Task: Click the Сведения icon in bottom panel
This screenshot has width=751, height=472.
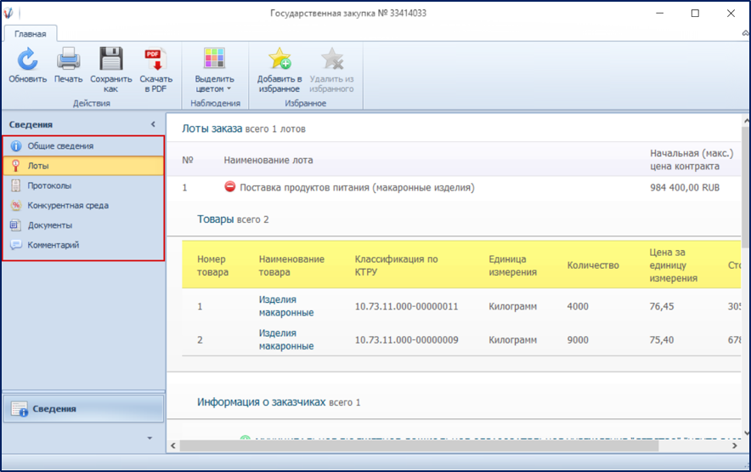Action: pyautogui.click(x=20, y=409)
